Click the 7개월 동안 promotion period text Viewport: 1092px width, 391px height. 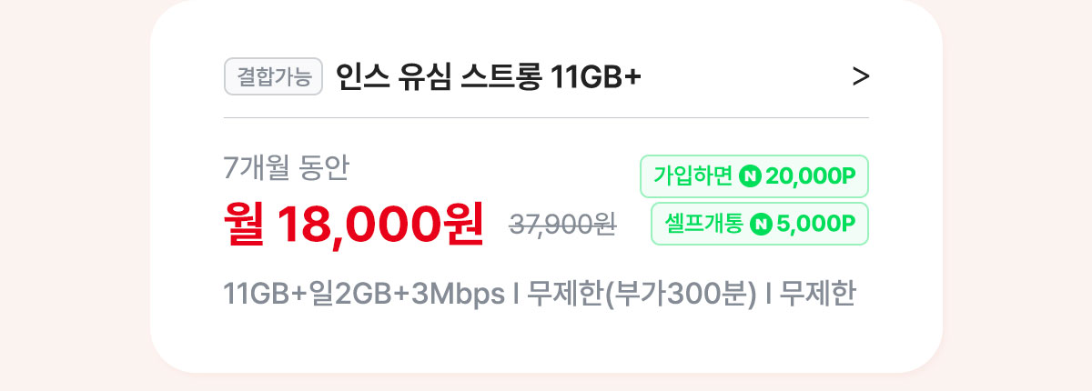click(286, 168)
